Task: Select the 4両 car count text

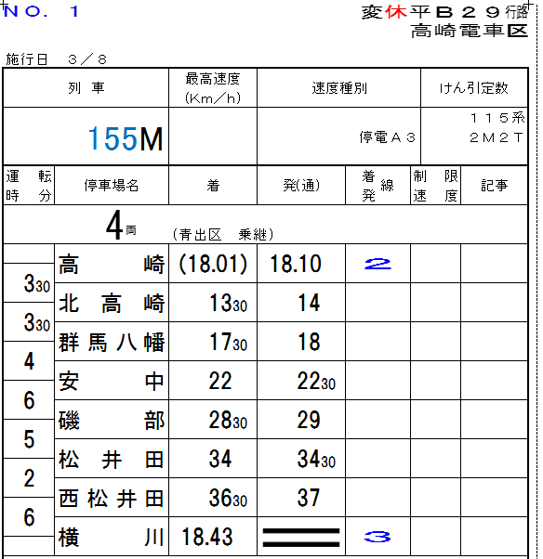Action: coord(121,226)
